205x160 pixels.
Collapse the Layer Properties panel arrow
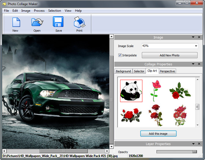click(193, 144)
